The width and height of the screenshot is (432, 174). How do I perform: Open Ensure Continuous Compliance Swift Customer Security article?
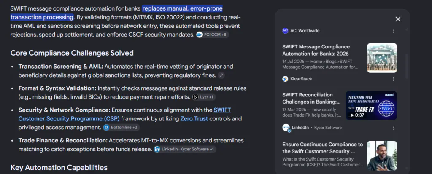coord(323,148)
